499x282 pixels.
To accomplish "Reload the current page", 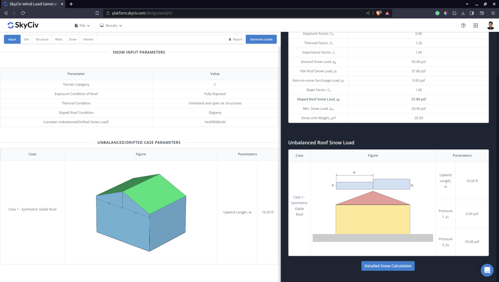I will point(24,13).
